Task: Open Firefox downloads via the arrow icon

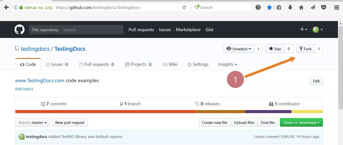Action: (290, 7)
